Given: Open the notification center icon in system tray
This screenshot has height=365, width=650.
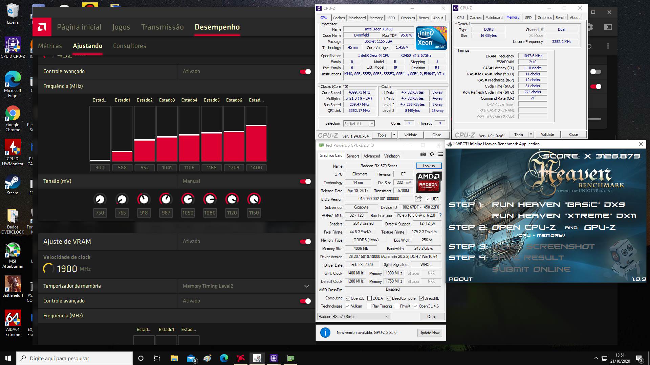Looking at the screenshot, I should tap(639, 358).
